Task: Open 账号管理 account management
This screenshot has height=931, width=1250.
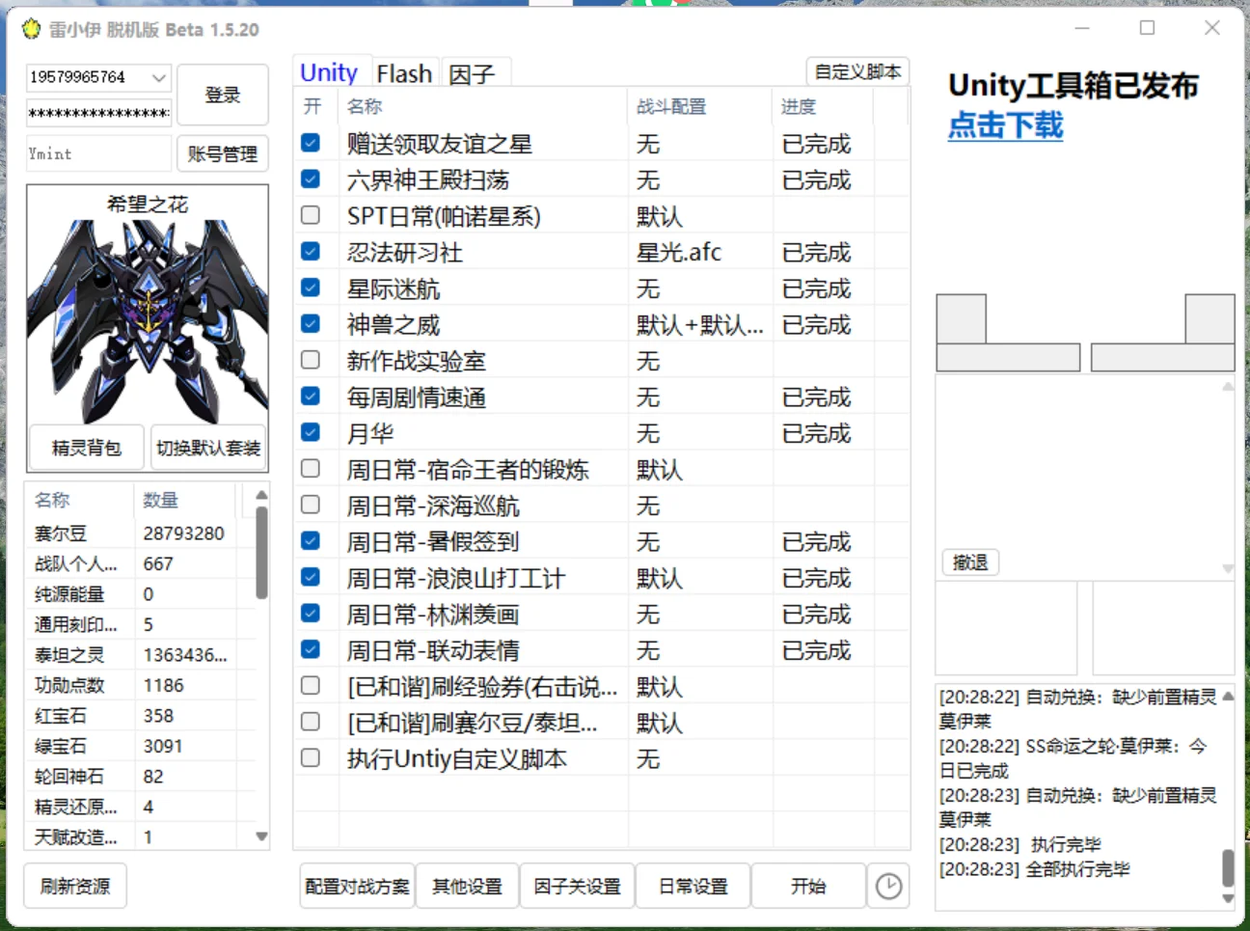Action: click(223, 152)
